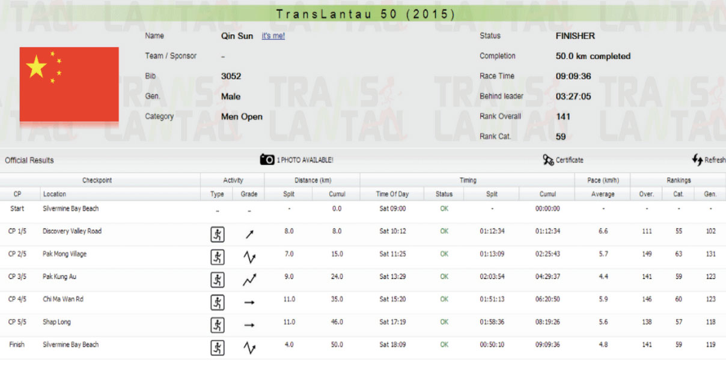The image size is (726, 374).
Task: Click the Official Results label
Action: (x=29, y=160)
